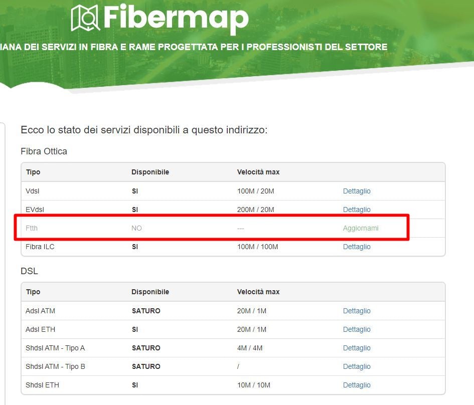Select Shdsl ATM - Tipo B cell

pos(55,366)
